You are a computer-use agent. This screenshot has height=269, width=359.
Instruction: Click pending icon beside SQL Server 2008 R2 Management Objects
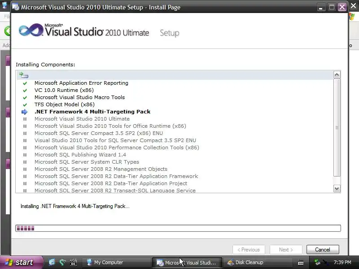pos(25,169)
